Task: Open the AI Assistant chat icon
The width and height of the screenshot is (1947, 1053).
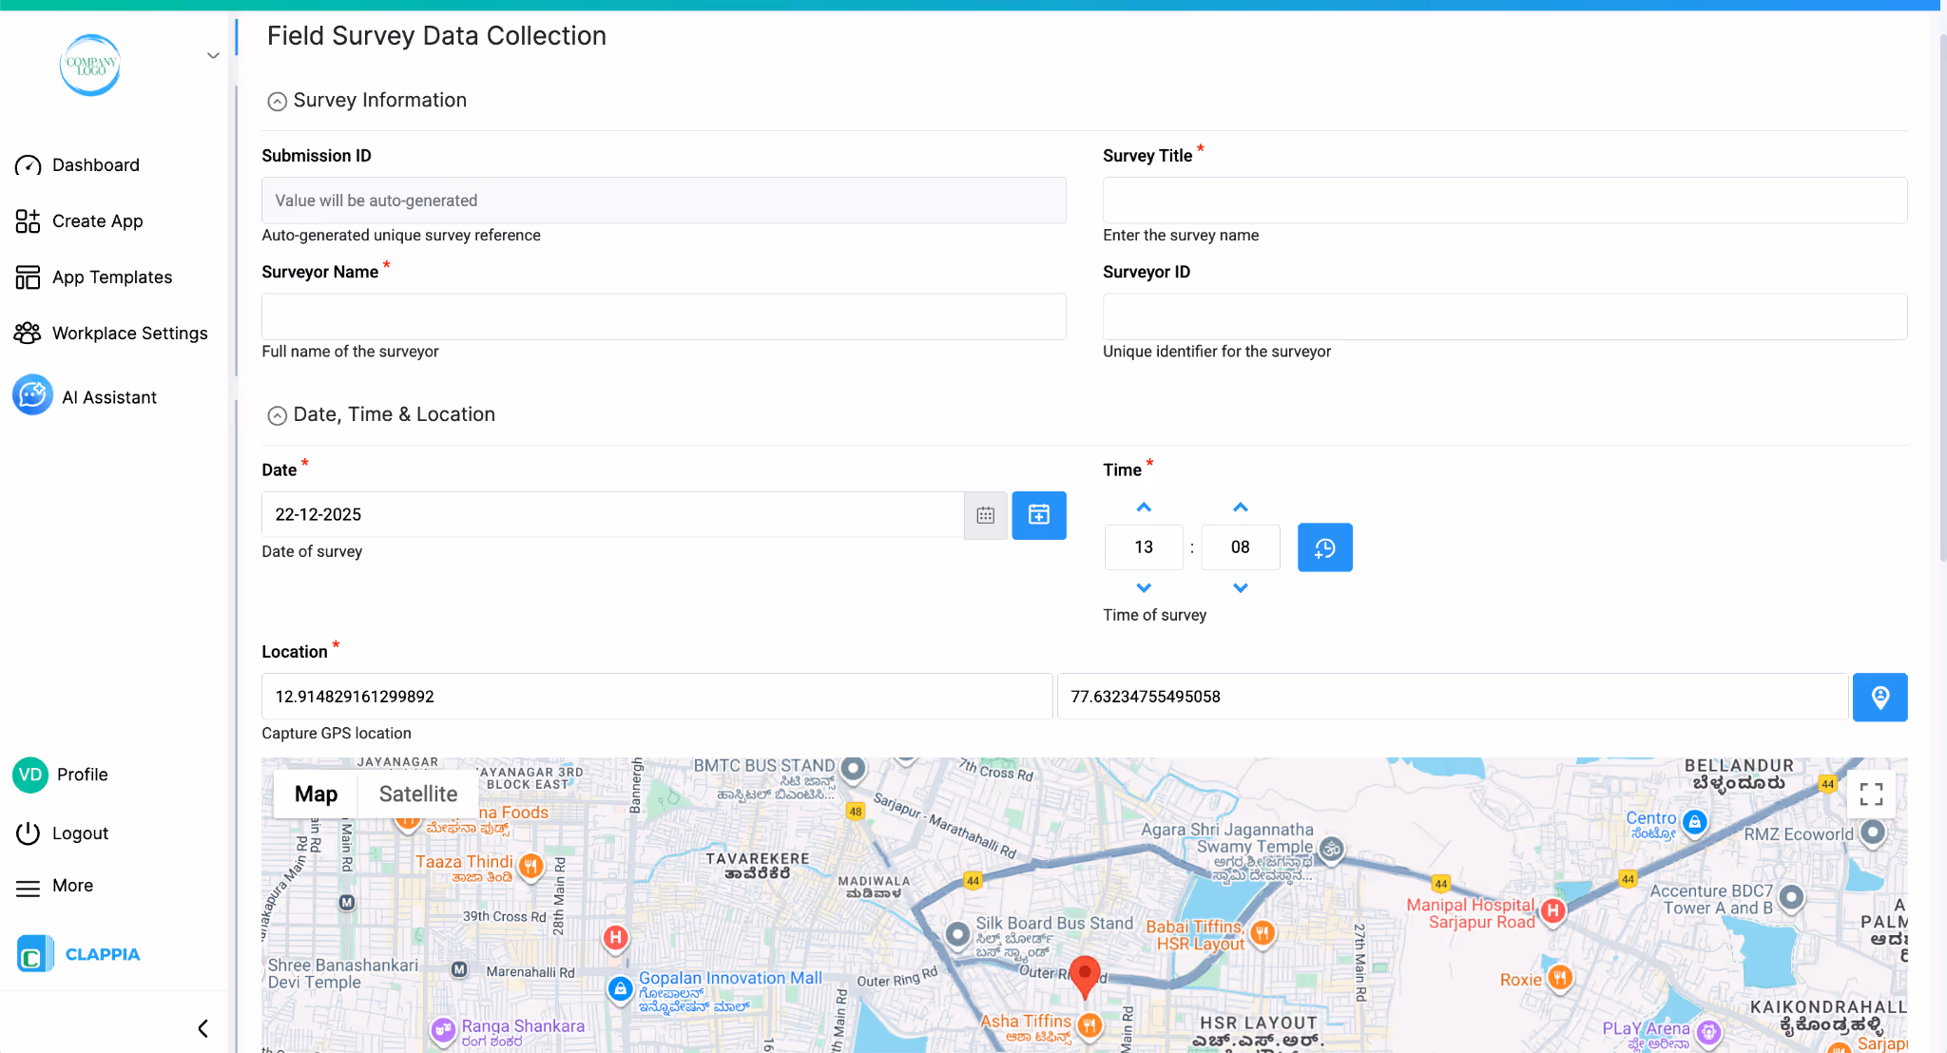Action: click(33, 396)
